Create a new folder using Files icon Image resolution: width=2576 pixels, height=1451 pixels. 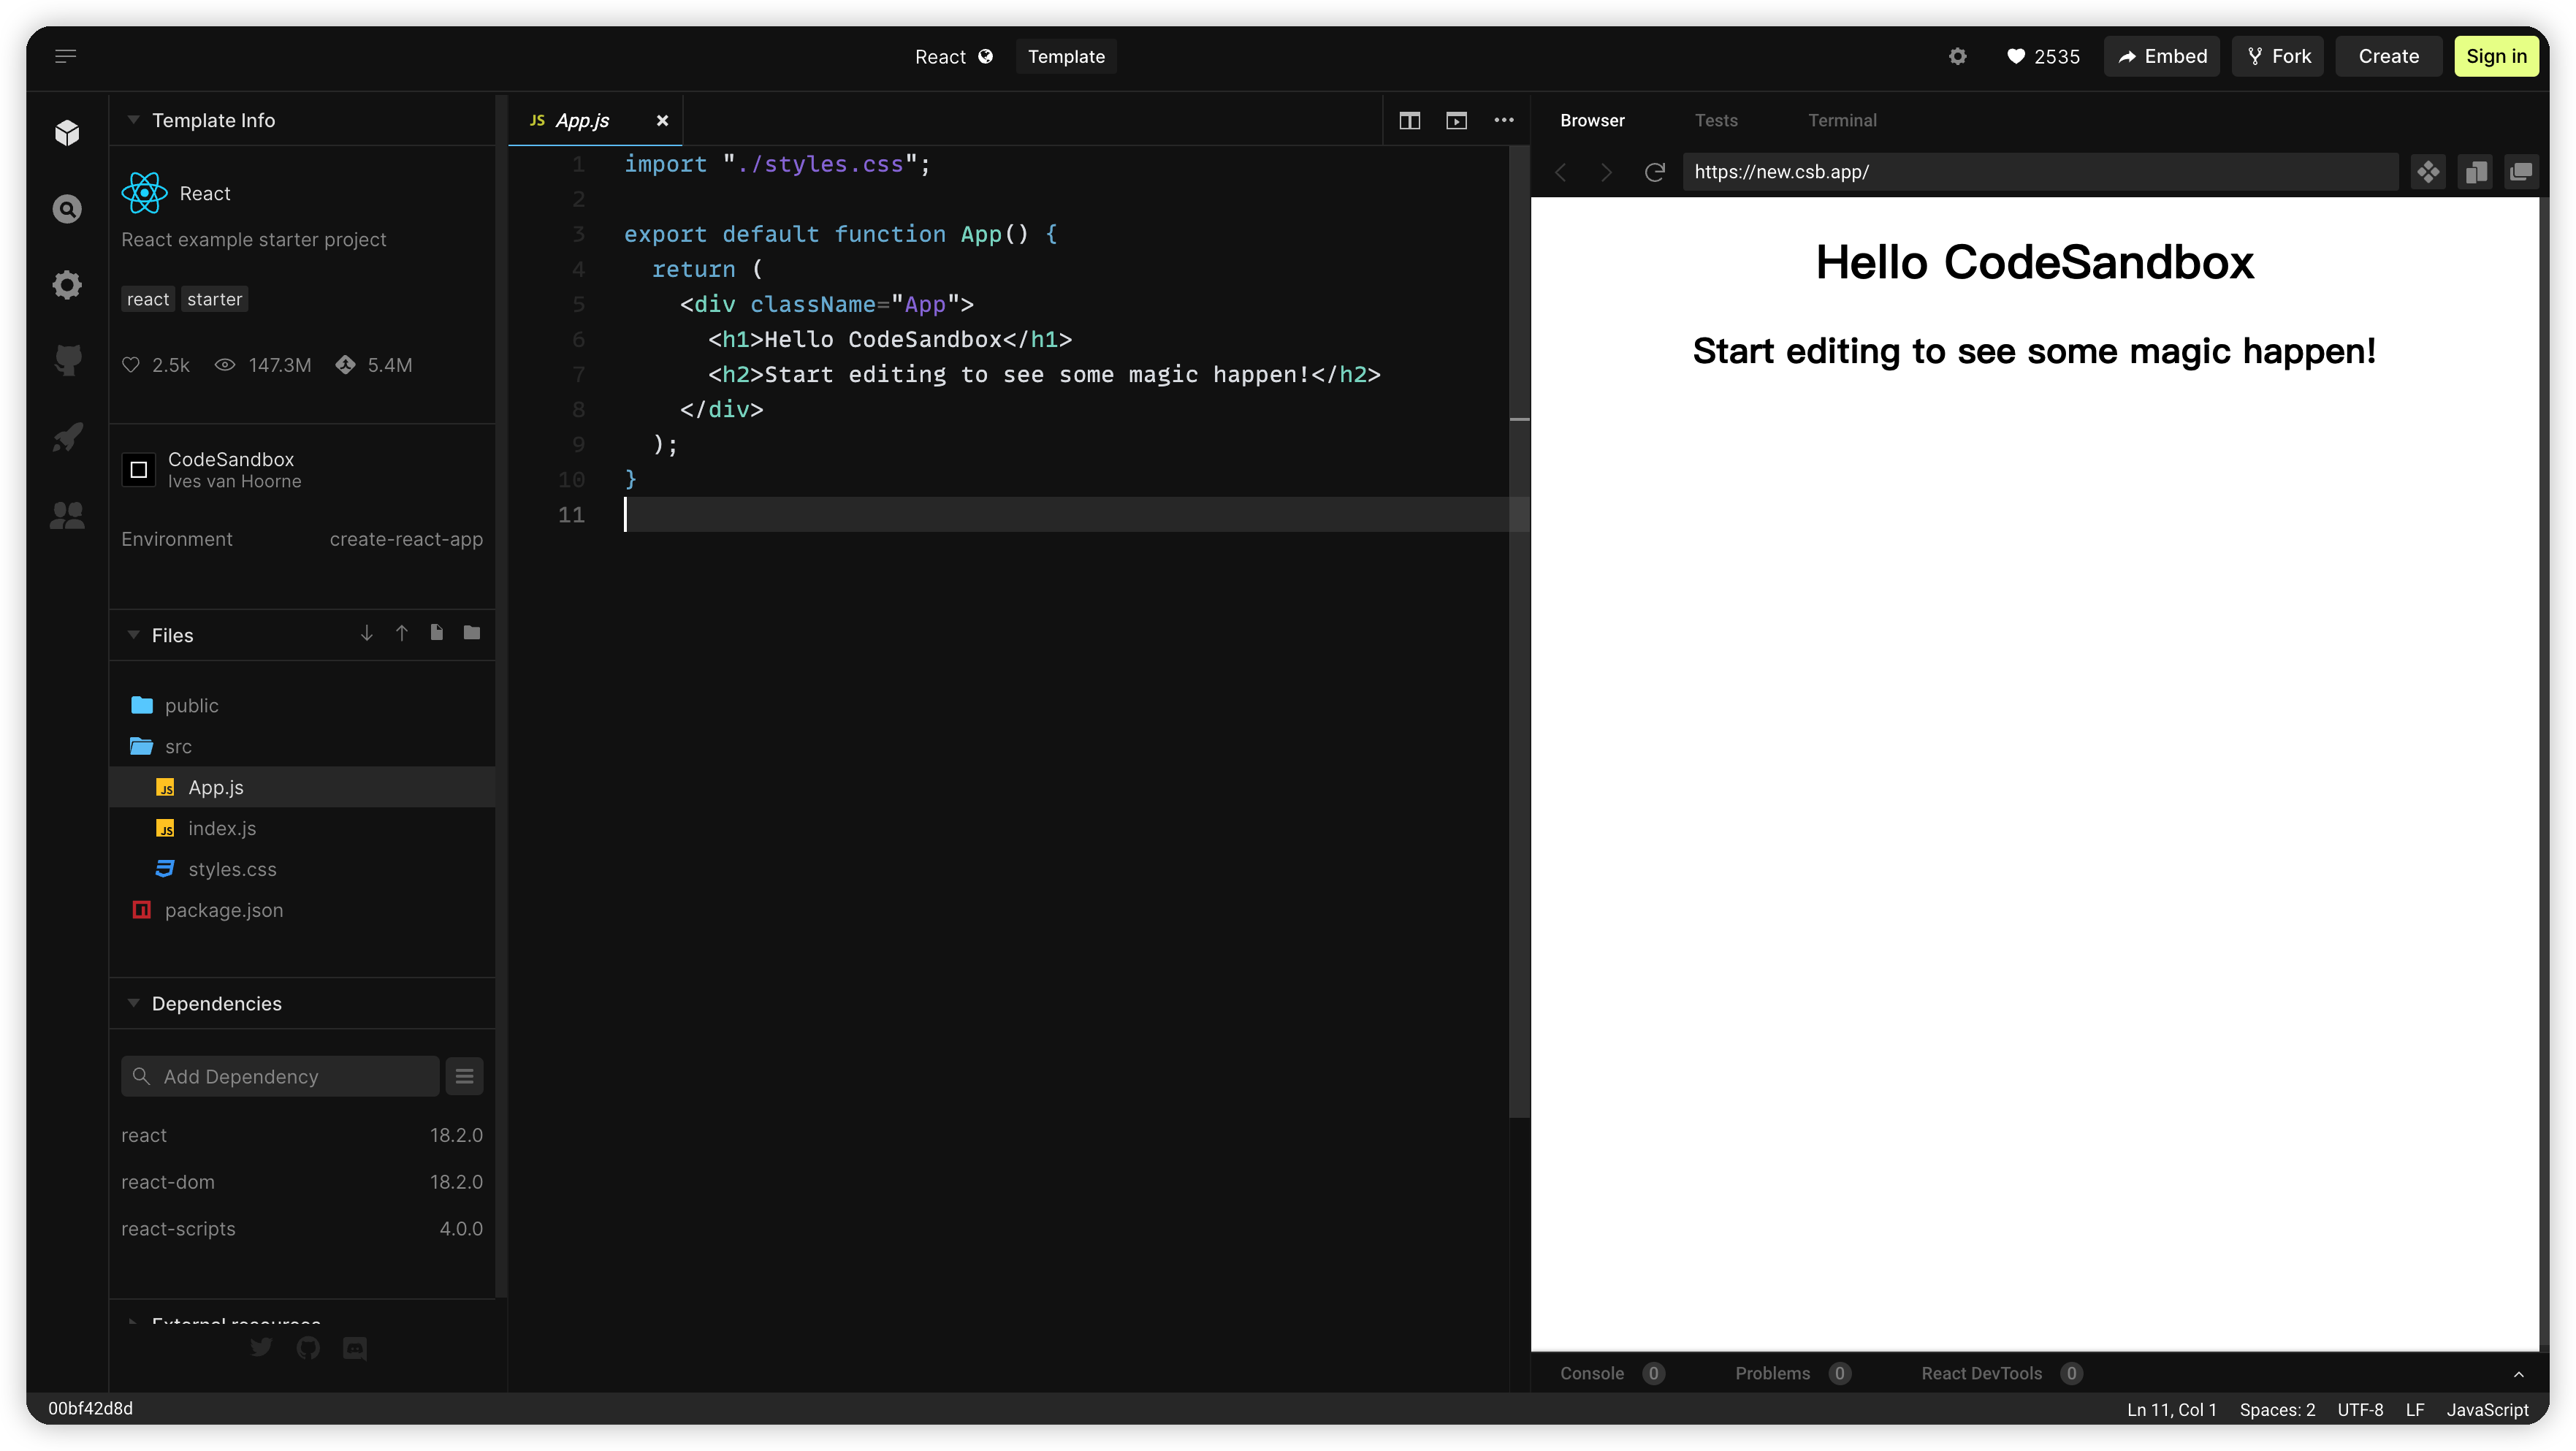tap(472, 633)
